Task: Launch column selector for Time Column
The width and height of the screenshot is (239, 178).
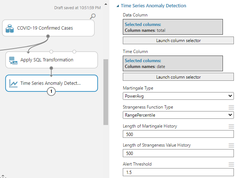Action: tap(178, 77)
